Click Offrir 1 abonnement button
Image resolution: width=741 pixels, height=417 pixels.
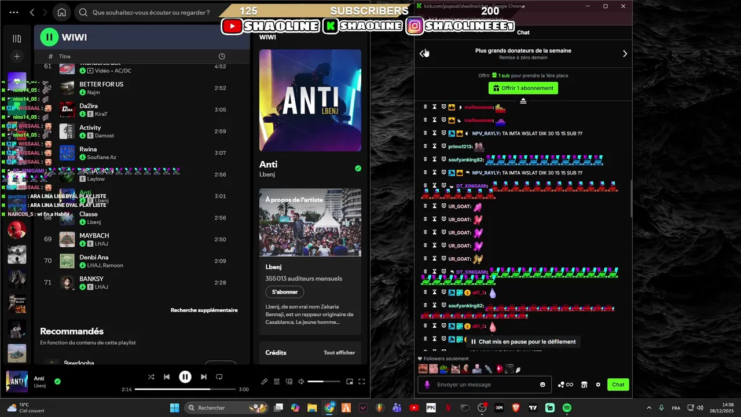click(x=523, y=88)
